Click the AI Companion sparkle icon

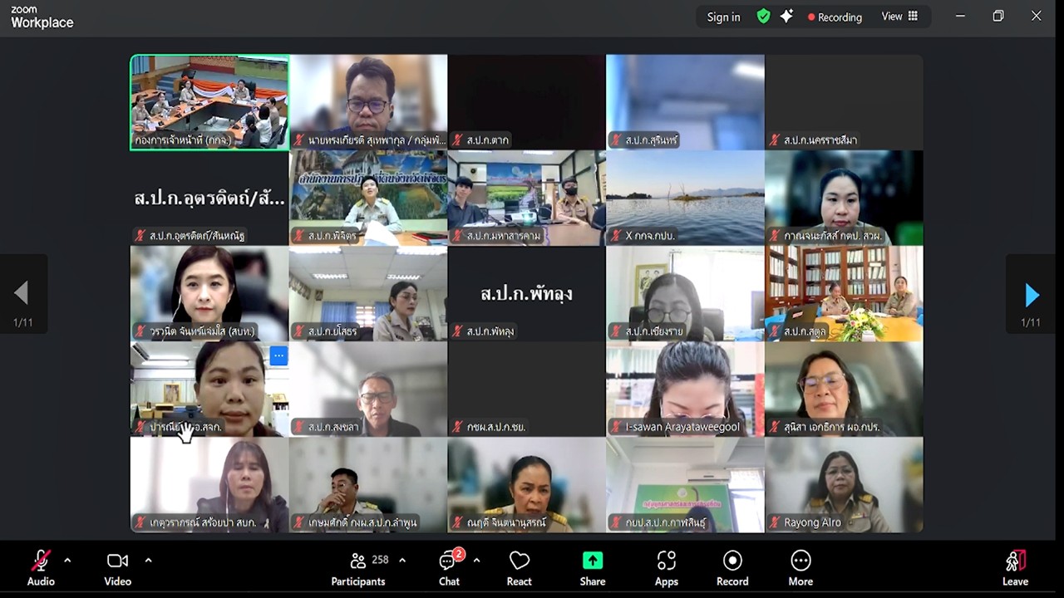coord(786,17)
